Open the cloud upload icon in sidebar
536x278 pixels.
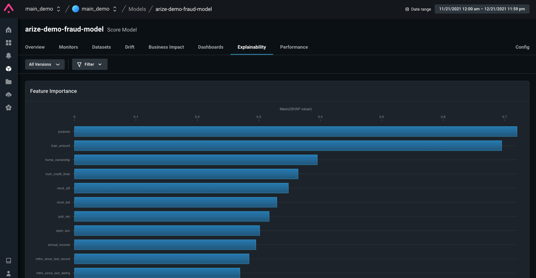click(9, 95)
